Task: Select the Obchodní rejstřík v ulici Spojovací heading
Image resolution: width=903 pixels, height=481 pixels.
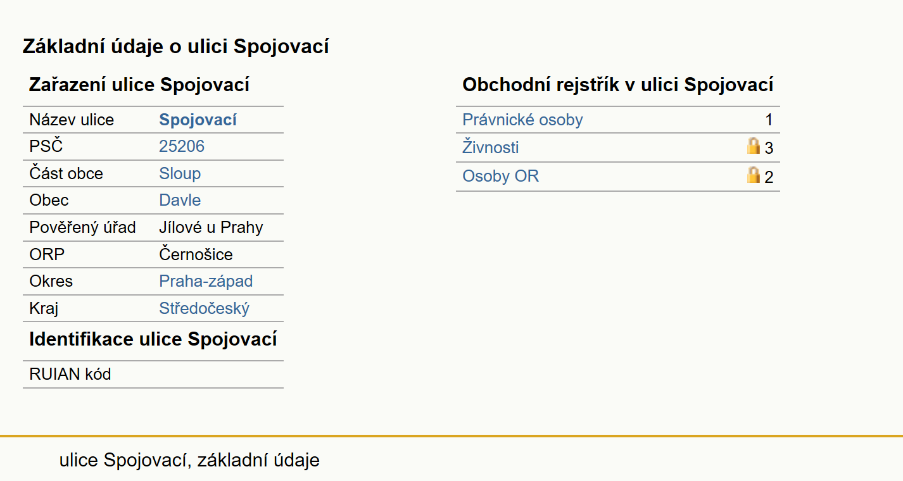Action: [x=618, y=85]
